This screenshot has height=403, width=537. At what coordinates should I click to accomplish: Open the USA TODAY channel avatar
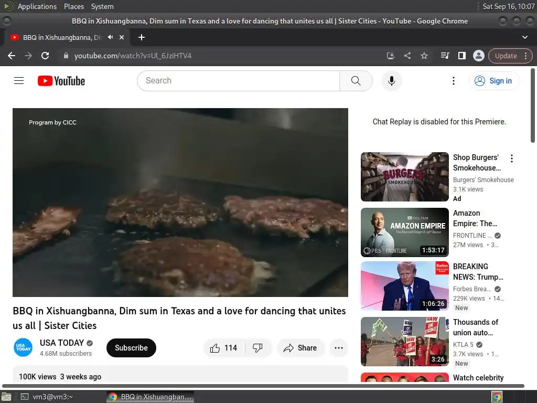coord(23,347)
